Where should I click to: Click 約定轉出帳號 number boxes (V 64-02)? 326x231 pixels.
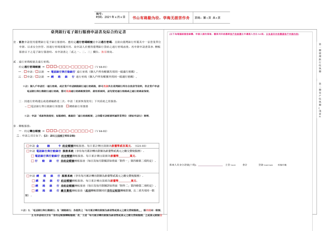(x=70, y=131)
